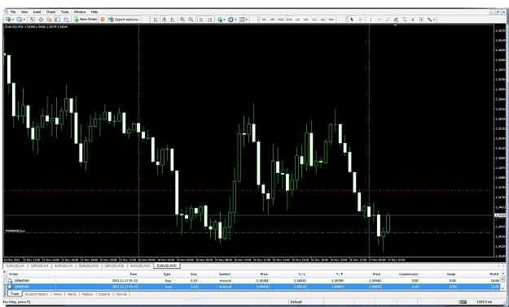Switch chart to line chart icon

[173, 19]
